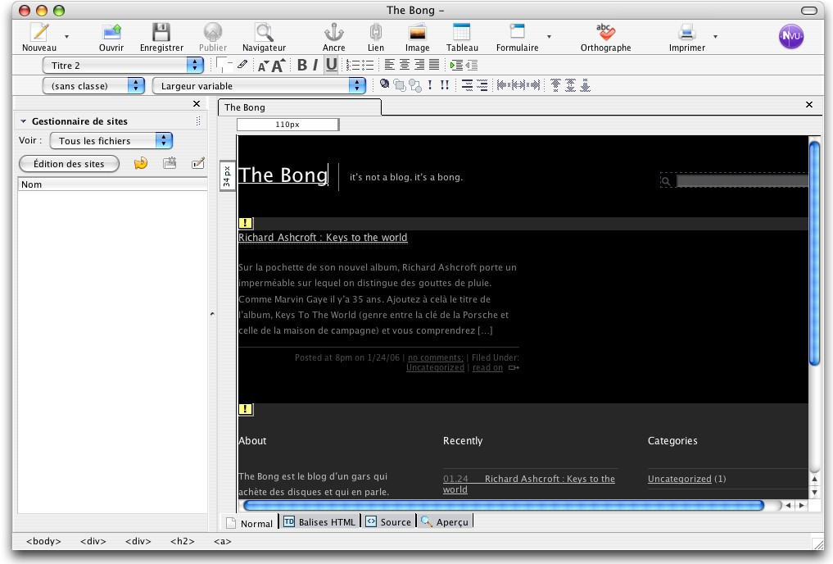Image resolution: width=833 pixels, height=564 pixels.
Task: Toggle strong emphasis with double exclamation icon
Action: pyautogui.click(x=445, y=85)
